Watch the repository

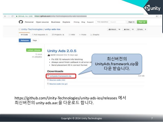[x=112, y=30]
